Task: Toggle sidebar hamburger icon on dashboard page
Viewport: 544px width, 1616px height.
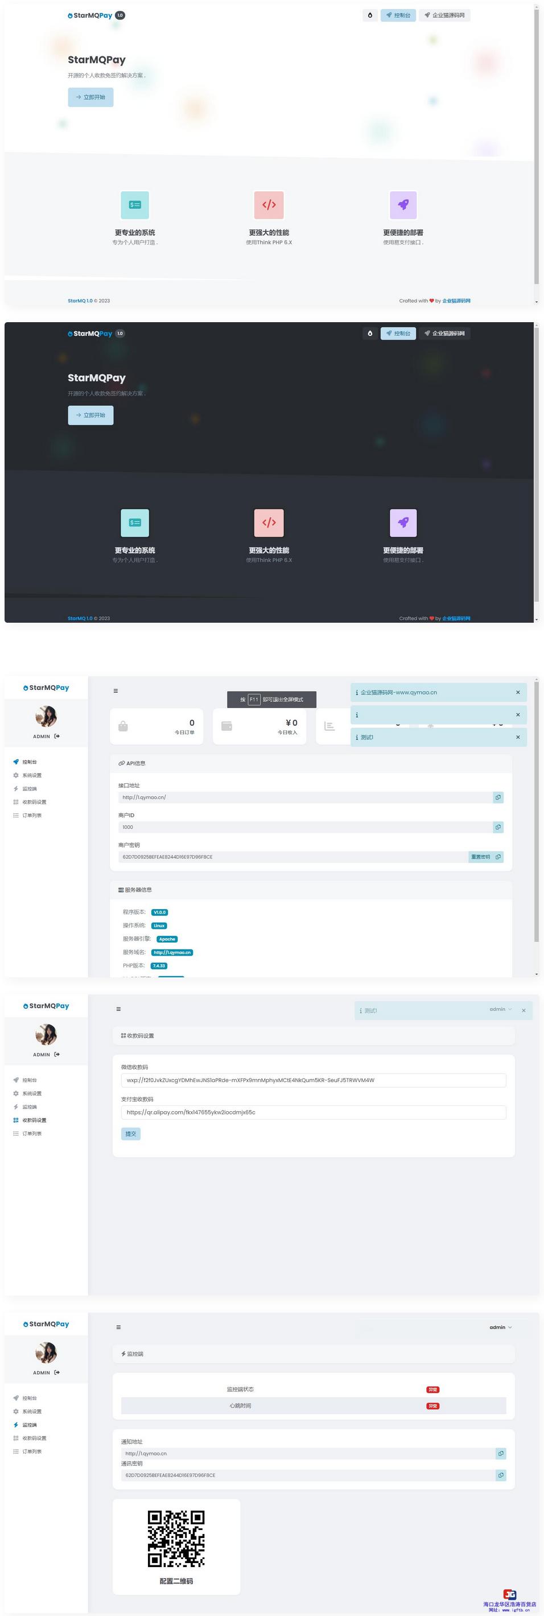Action: tap(116, 690)
